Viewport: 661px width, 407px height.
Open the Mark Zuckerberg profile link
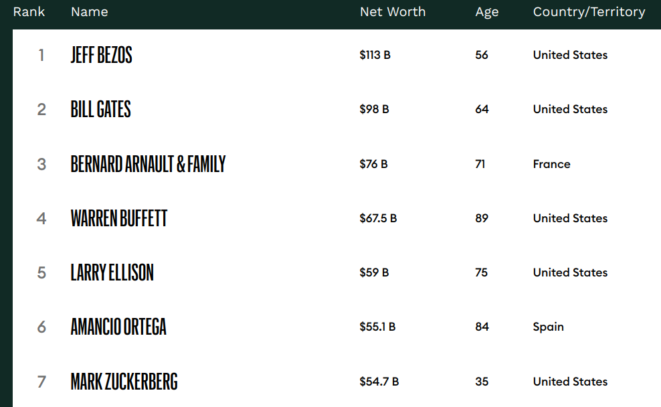pyautogui.click(x=124, y=382)
